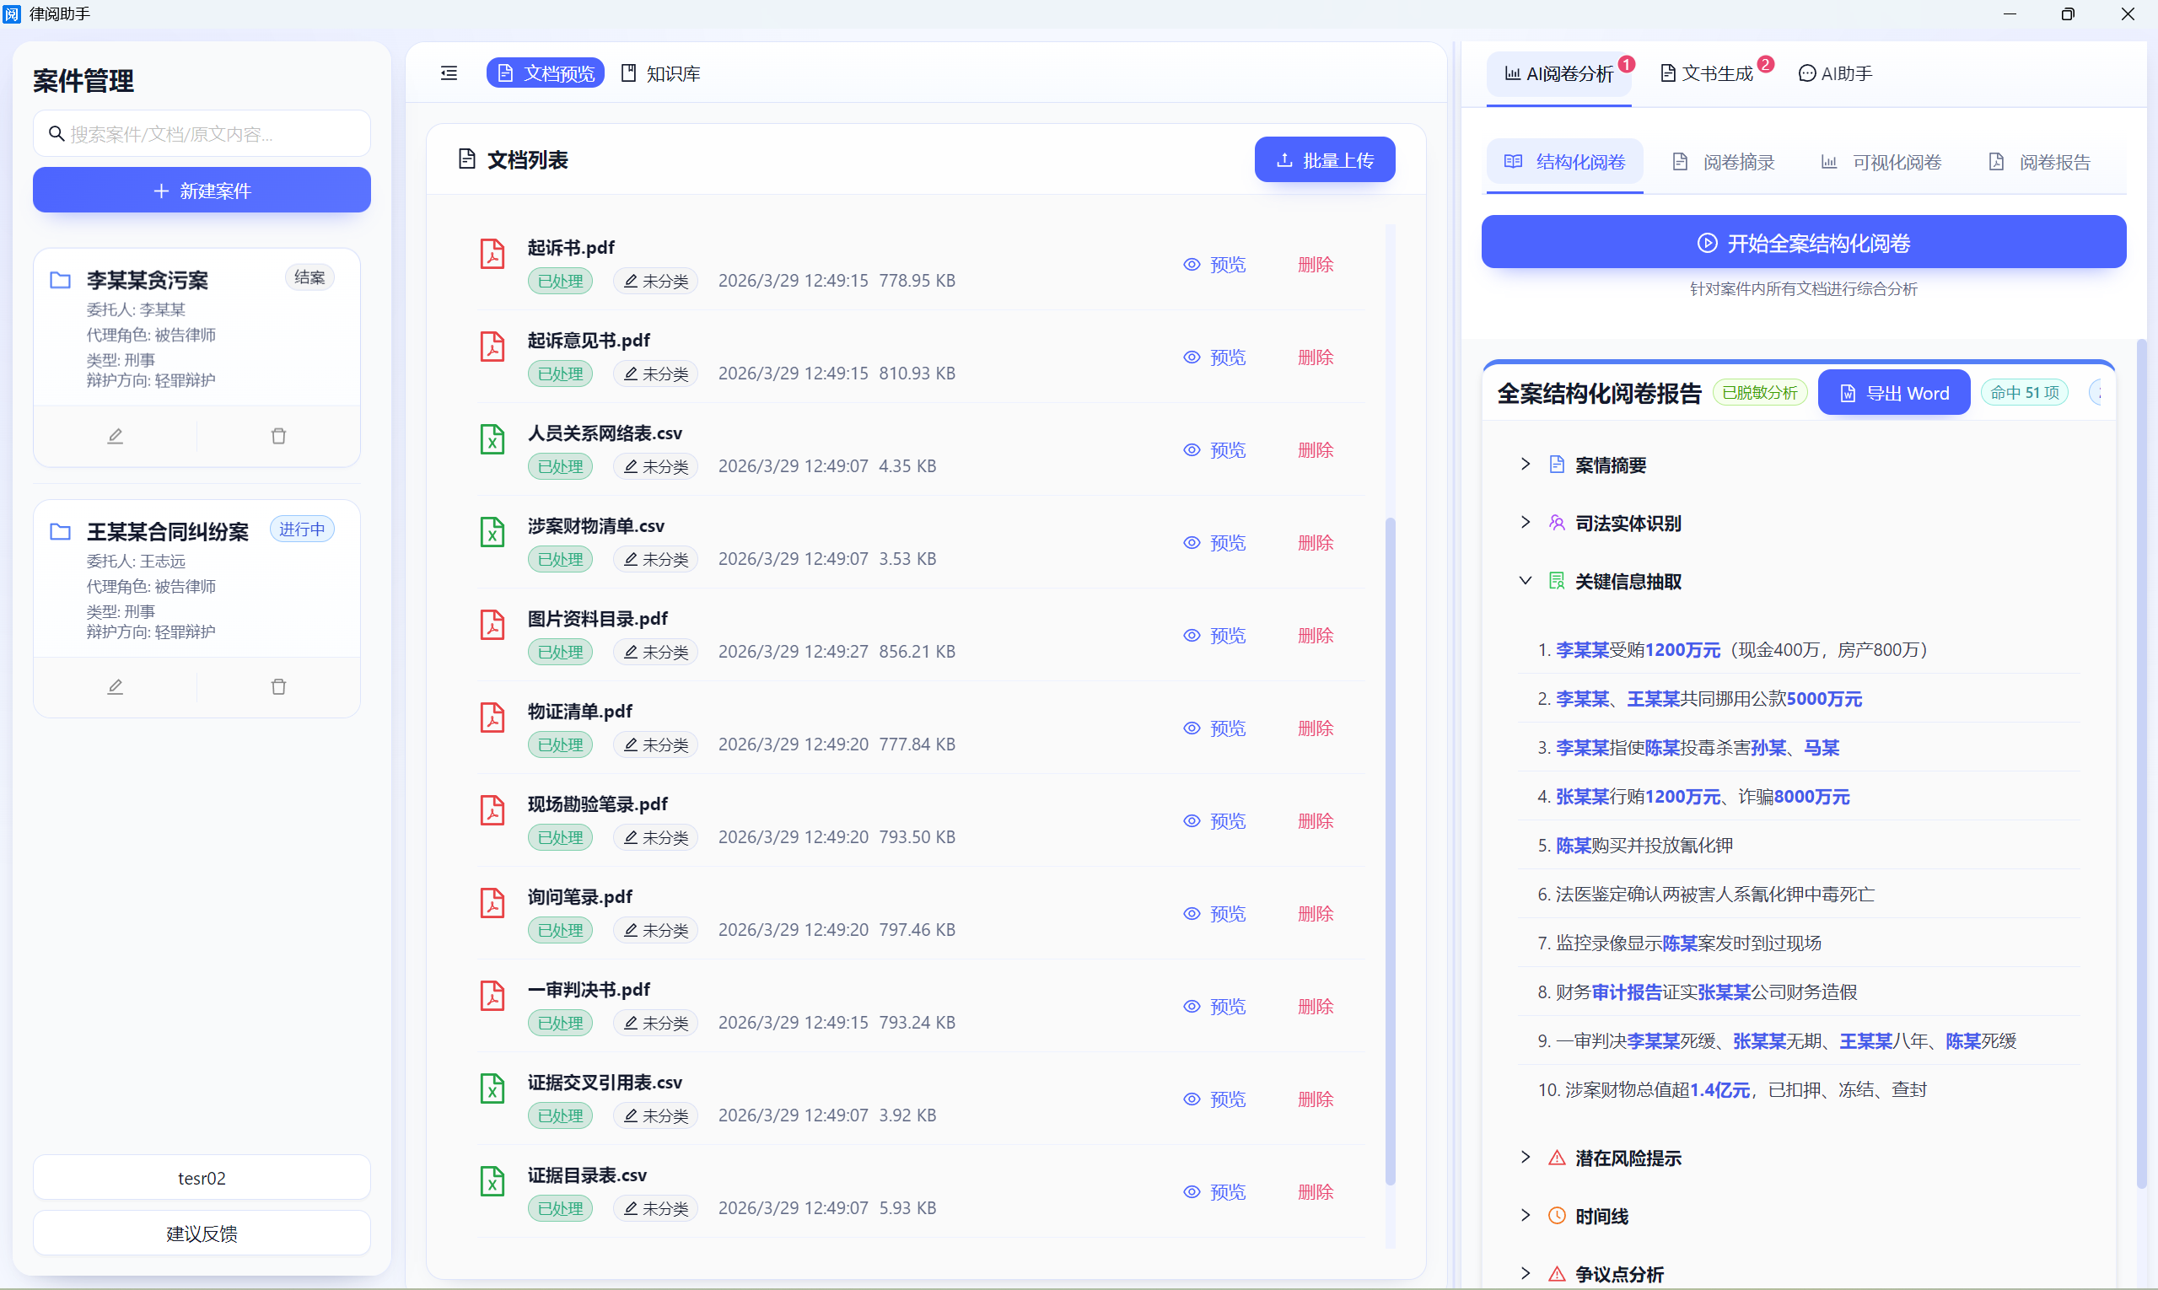2158x1290 pixels.
Task: Open the 李某某贪污案 folder icon
Action: 60,280
